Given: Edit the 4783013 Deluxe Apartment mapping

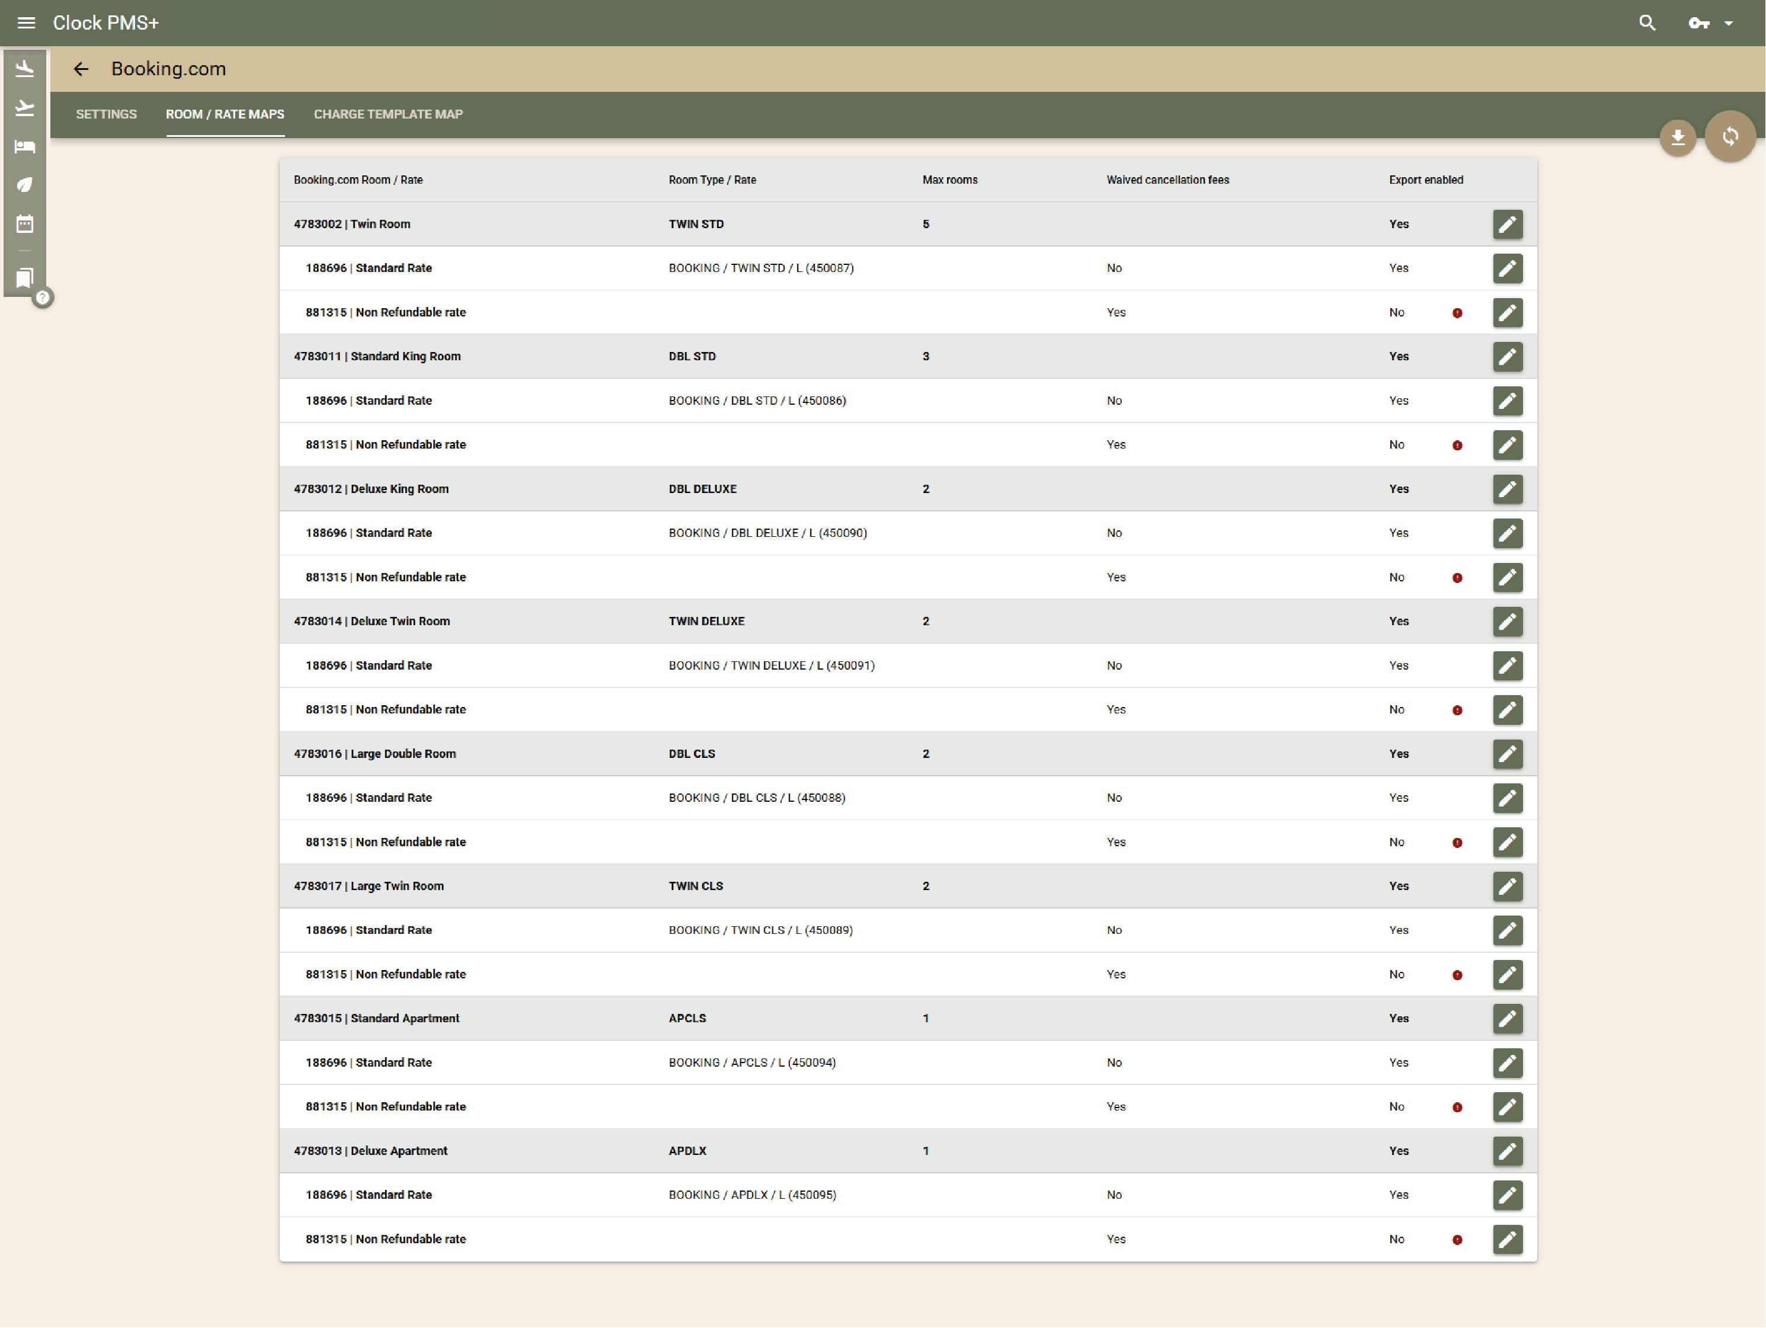Looking at the screenshot, I should pos(1508,1151).
